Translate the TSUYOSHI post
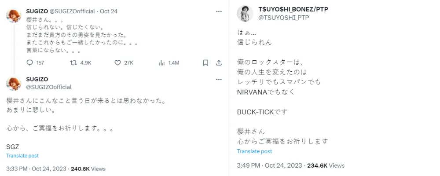440x176 pixels. click(x=254, y=151)
